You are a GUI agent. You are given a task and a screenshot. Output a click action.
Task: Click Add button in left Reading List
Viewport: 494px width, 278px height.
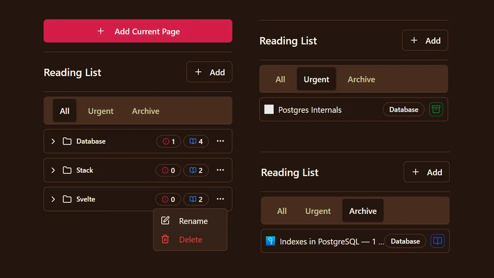tap(209, 72)
